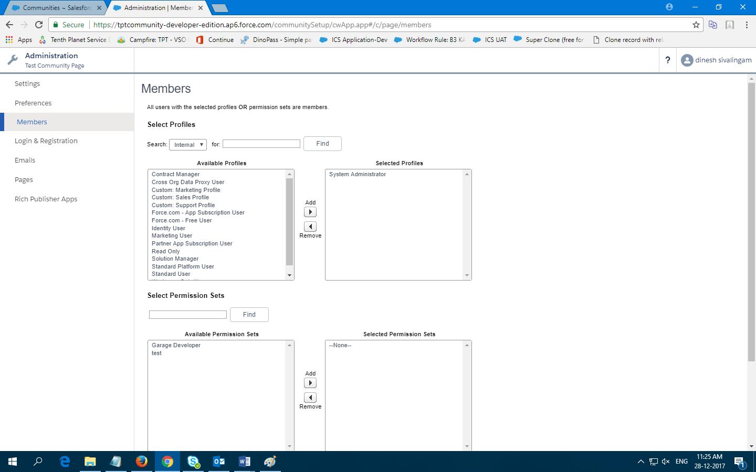Open Microsoft Edge from taskbar
The height and width of the screenshot is (472, 756).
65,462
